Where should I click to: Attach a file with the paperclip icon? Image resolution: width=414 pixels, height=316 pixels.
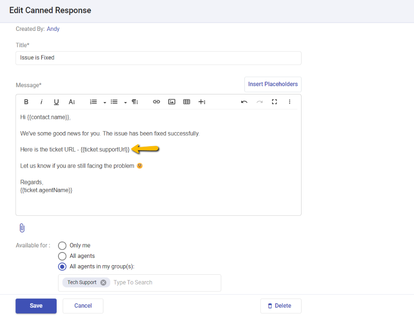[22, 228]
